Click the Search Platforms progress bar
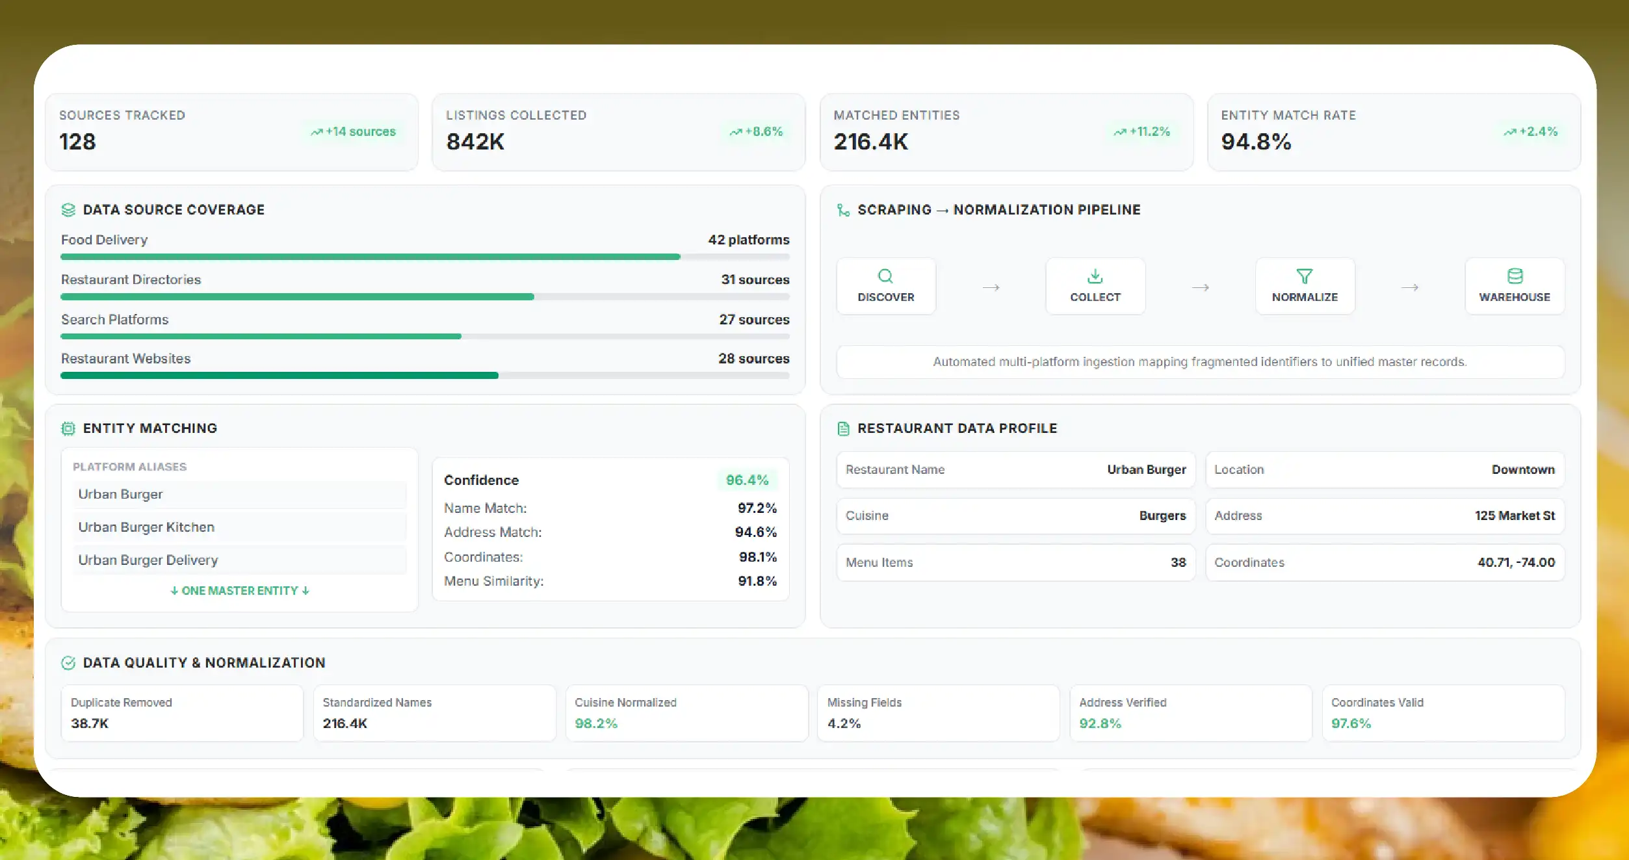This screenshot has width=1629, height=860. tap(425, 336)
